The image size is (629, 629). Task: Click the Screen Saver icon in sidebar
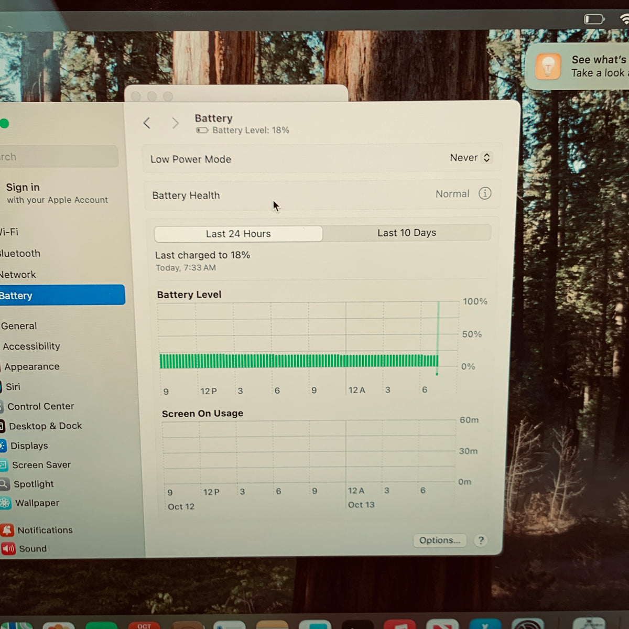[4, 465]
